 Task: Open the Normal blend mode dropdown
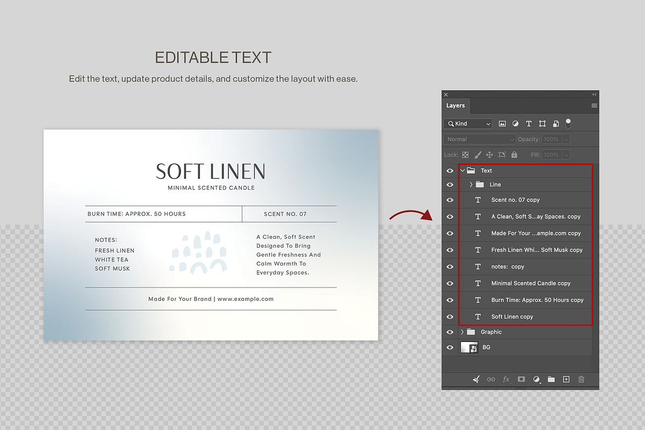pyautogui.click(x=479, y=139)
